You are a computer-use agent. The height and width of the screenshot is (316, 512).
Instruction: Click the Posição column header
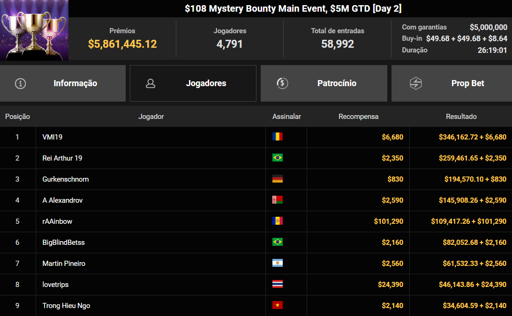(x=18, y=117)
